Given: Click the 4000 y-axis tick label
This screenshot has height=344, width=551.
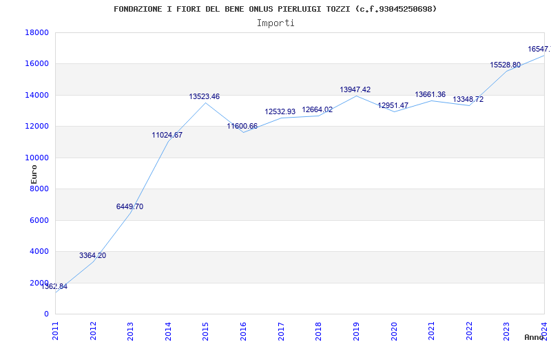Looking at the screenshot, I should 39,252.
